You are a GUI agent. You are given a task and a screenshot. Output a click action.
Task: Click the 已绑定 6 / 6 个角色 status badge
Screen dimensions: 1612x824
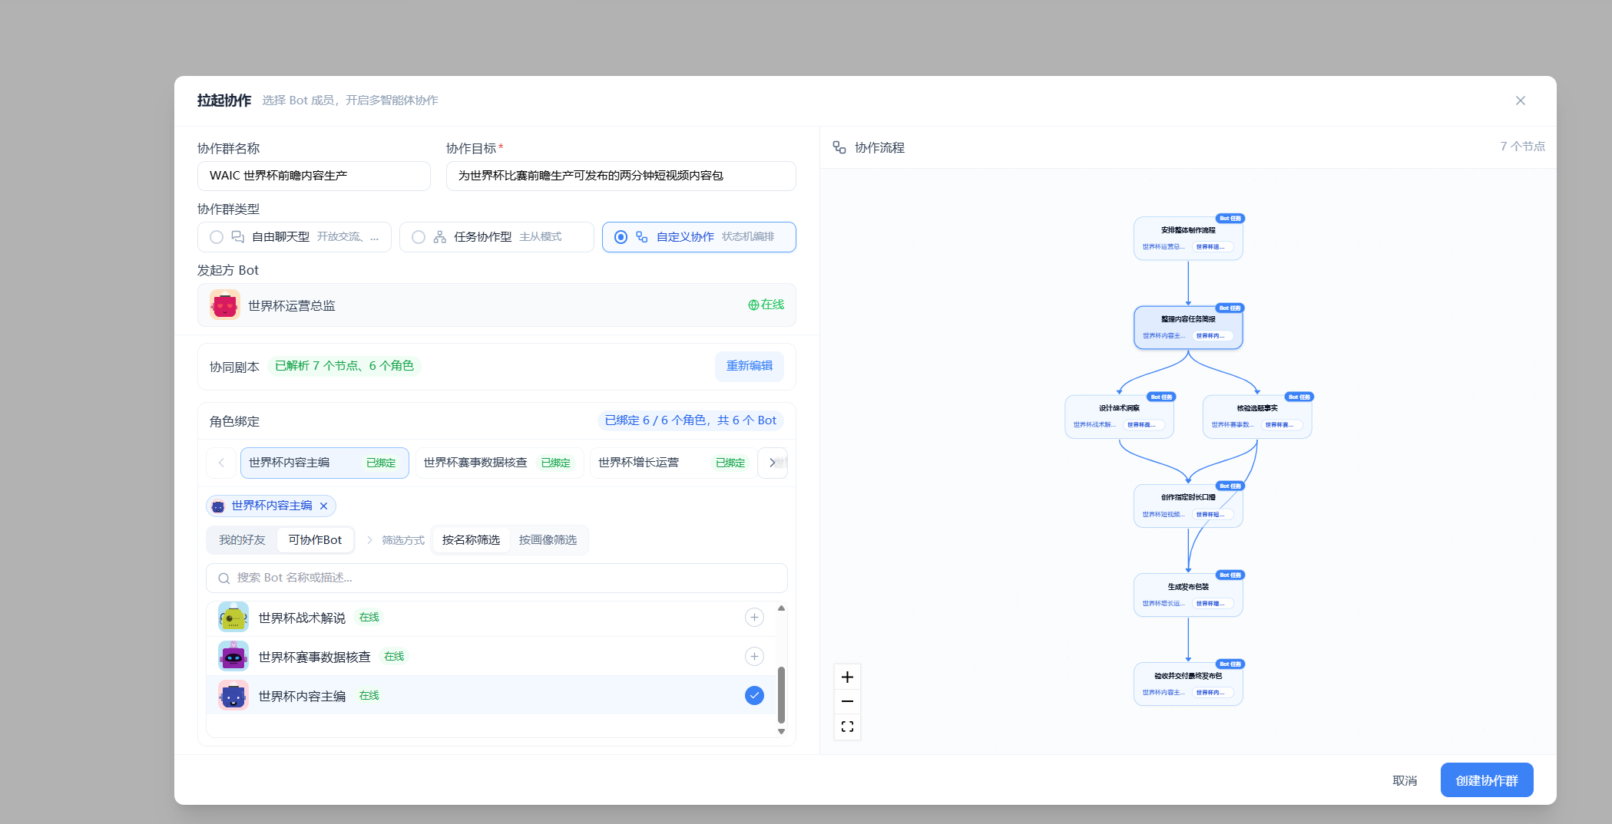tap(690, 420)
